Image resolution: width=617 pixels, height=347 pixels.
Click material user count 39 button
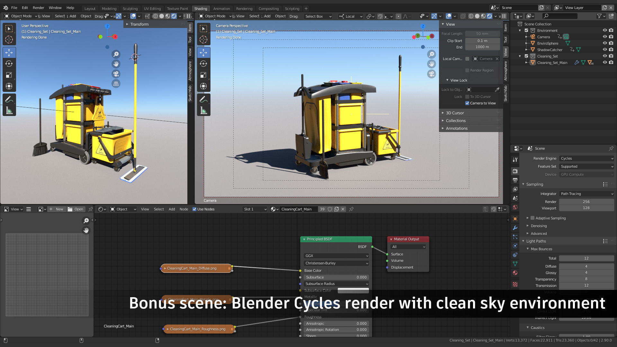(x=322, y=209)
